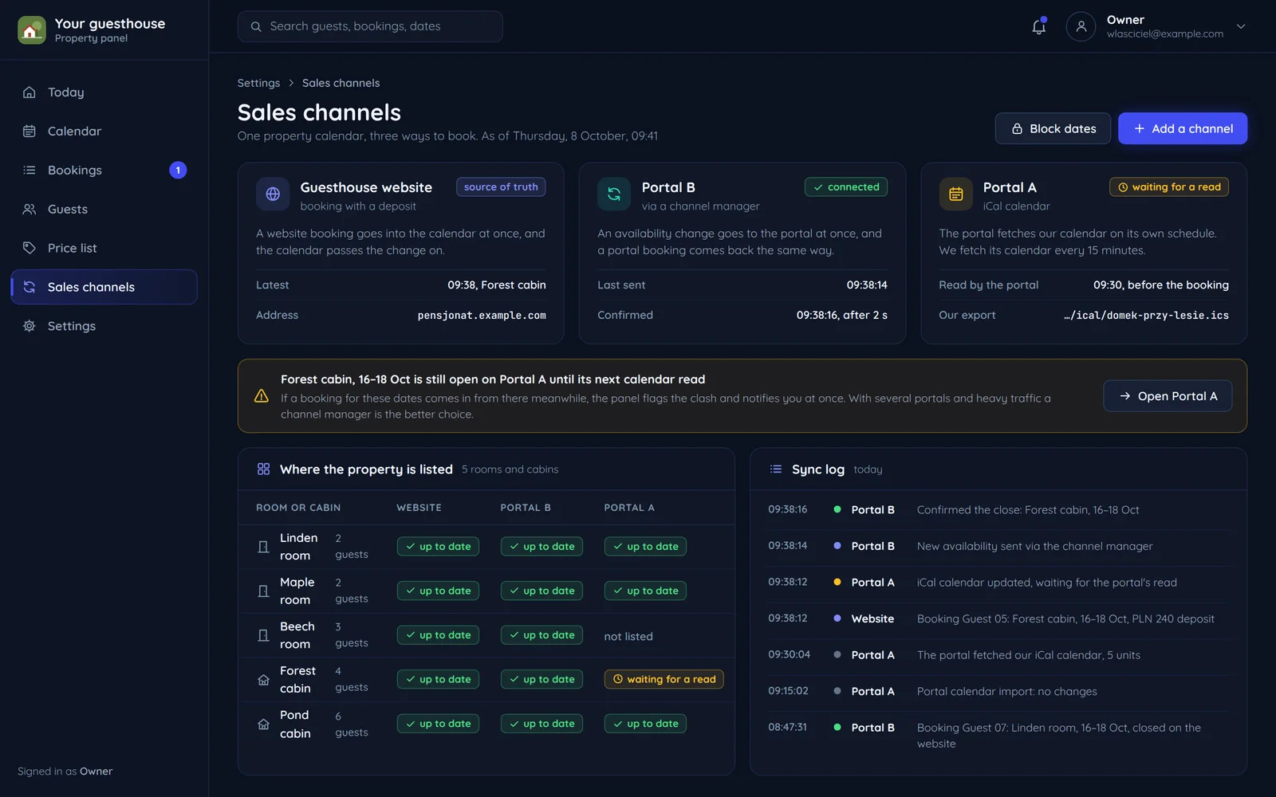
Task: Expand the Owner account dropdown chevron
Action: point(1241,26)
